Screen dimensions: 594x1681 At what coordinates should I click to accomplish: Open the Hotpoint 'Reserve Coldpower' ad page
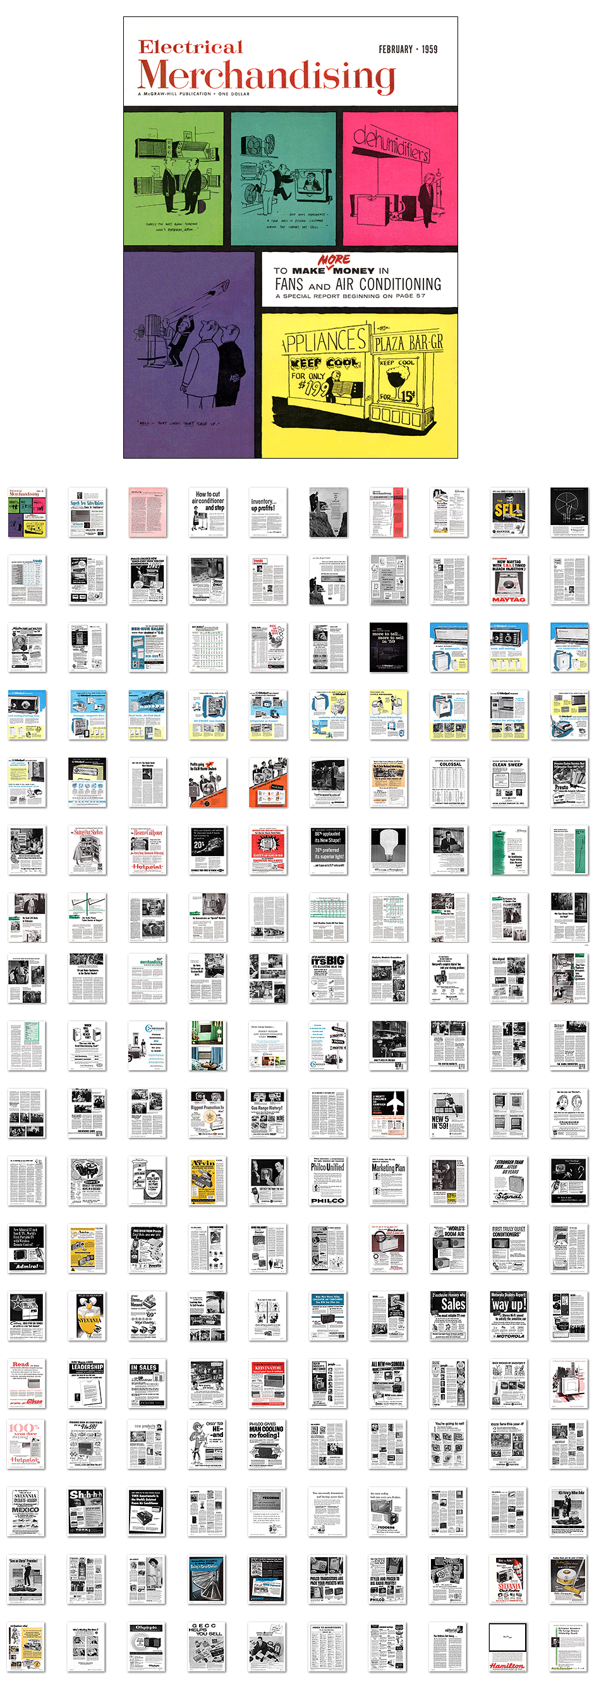pyautogui.click(x=147, y=850)
